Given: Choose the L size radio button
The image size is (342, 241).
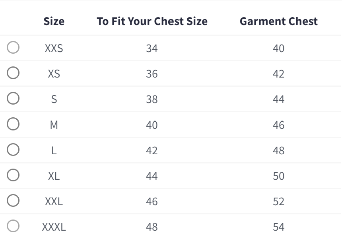Looking at the screenshot, I should 13,150.
